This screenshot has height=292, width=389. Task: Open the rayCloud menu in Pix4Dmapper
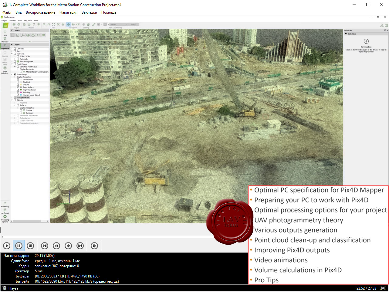28,21
